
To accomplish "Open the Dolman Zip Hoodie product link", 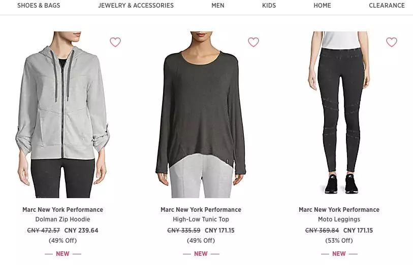I will coord(62,219).
